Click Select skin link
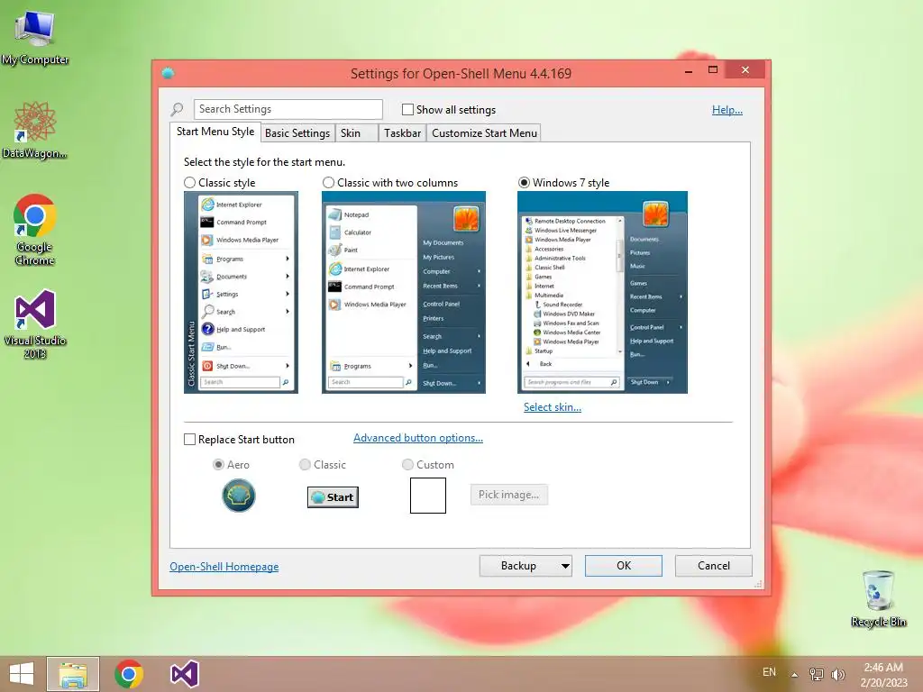923x692 pixels. pos(553,407)
